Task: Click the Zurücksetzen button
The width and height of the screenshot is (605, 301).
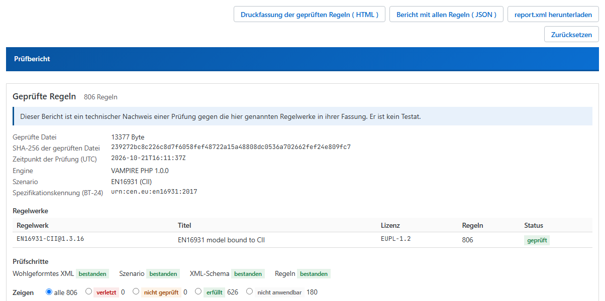Action: click(x=571, y=35)
